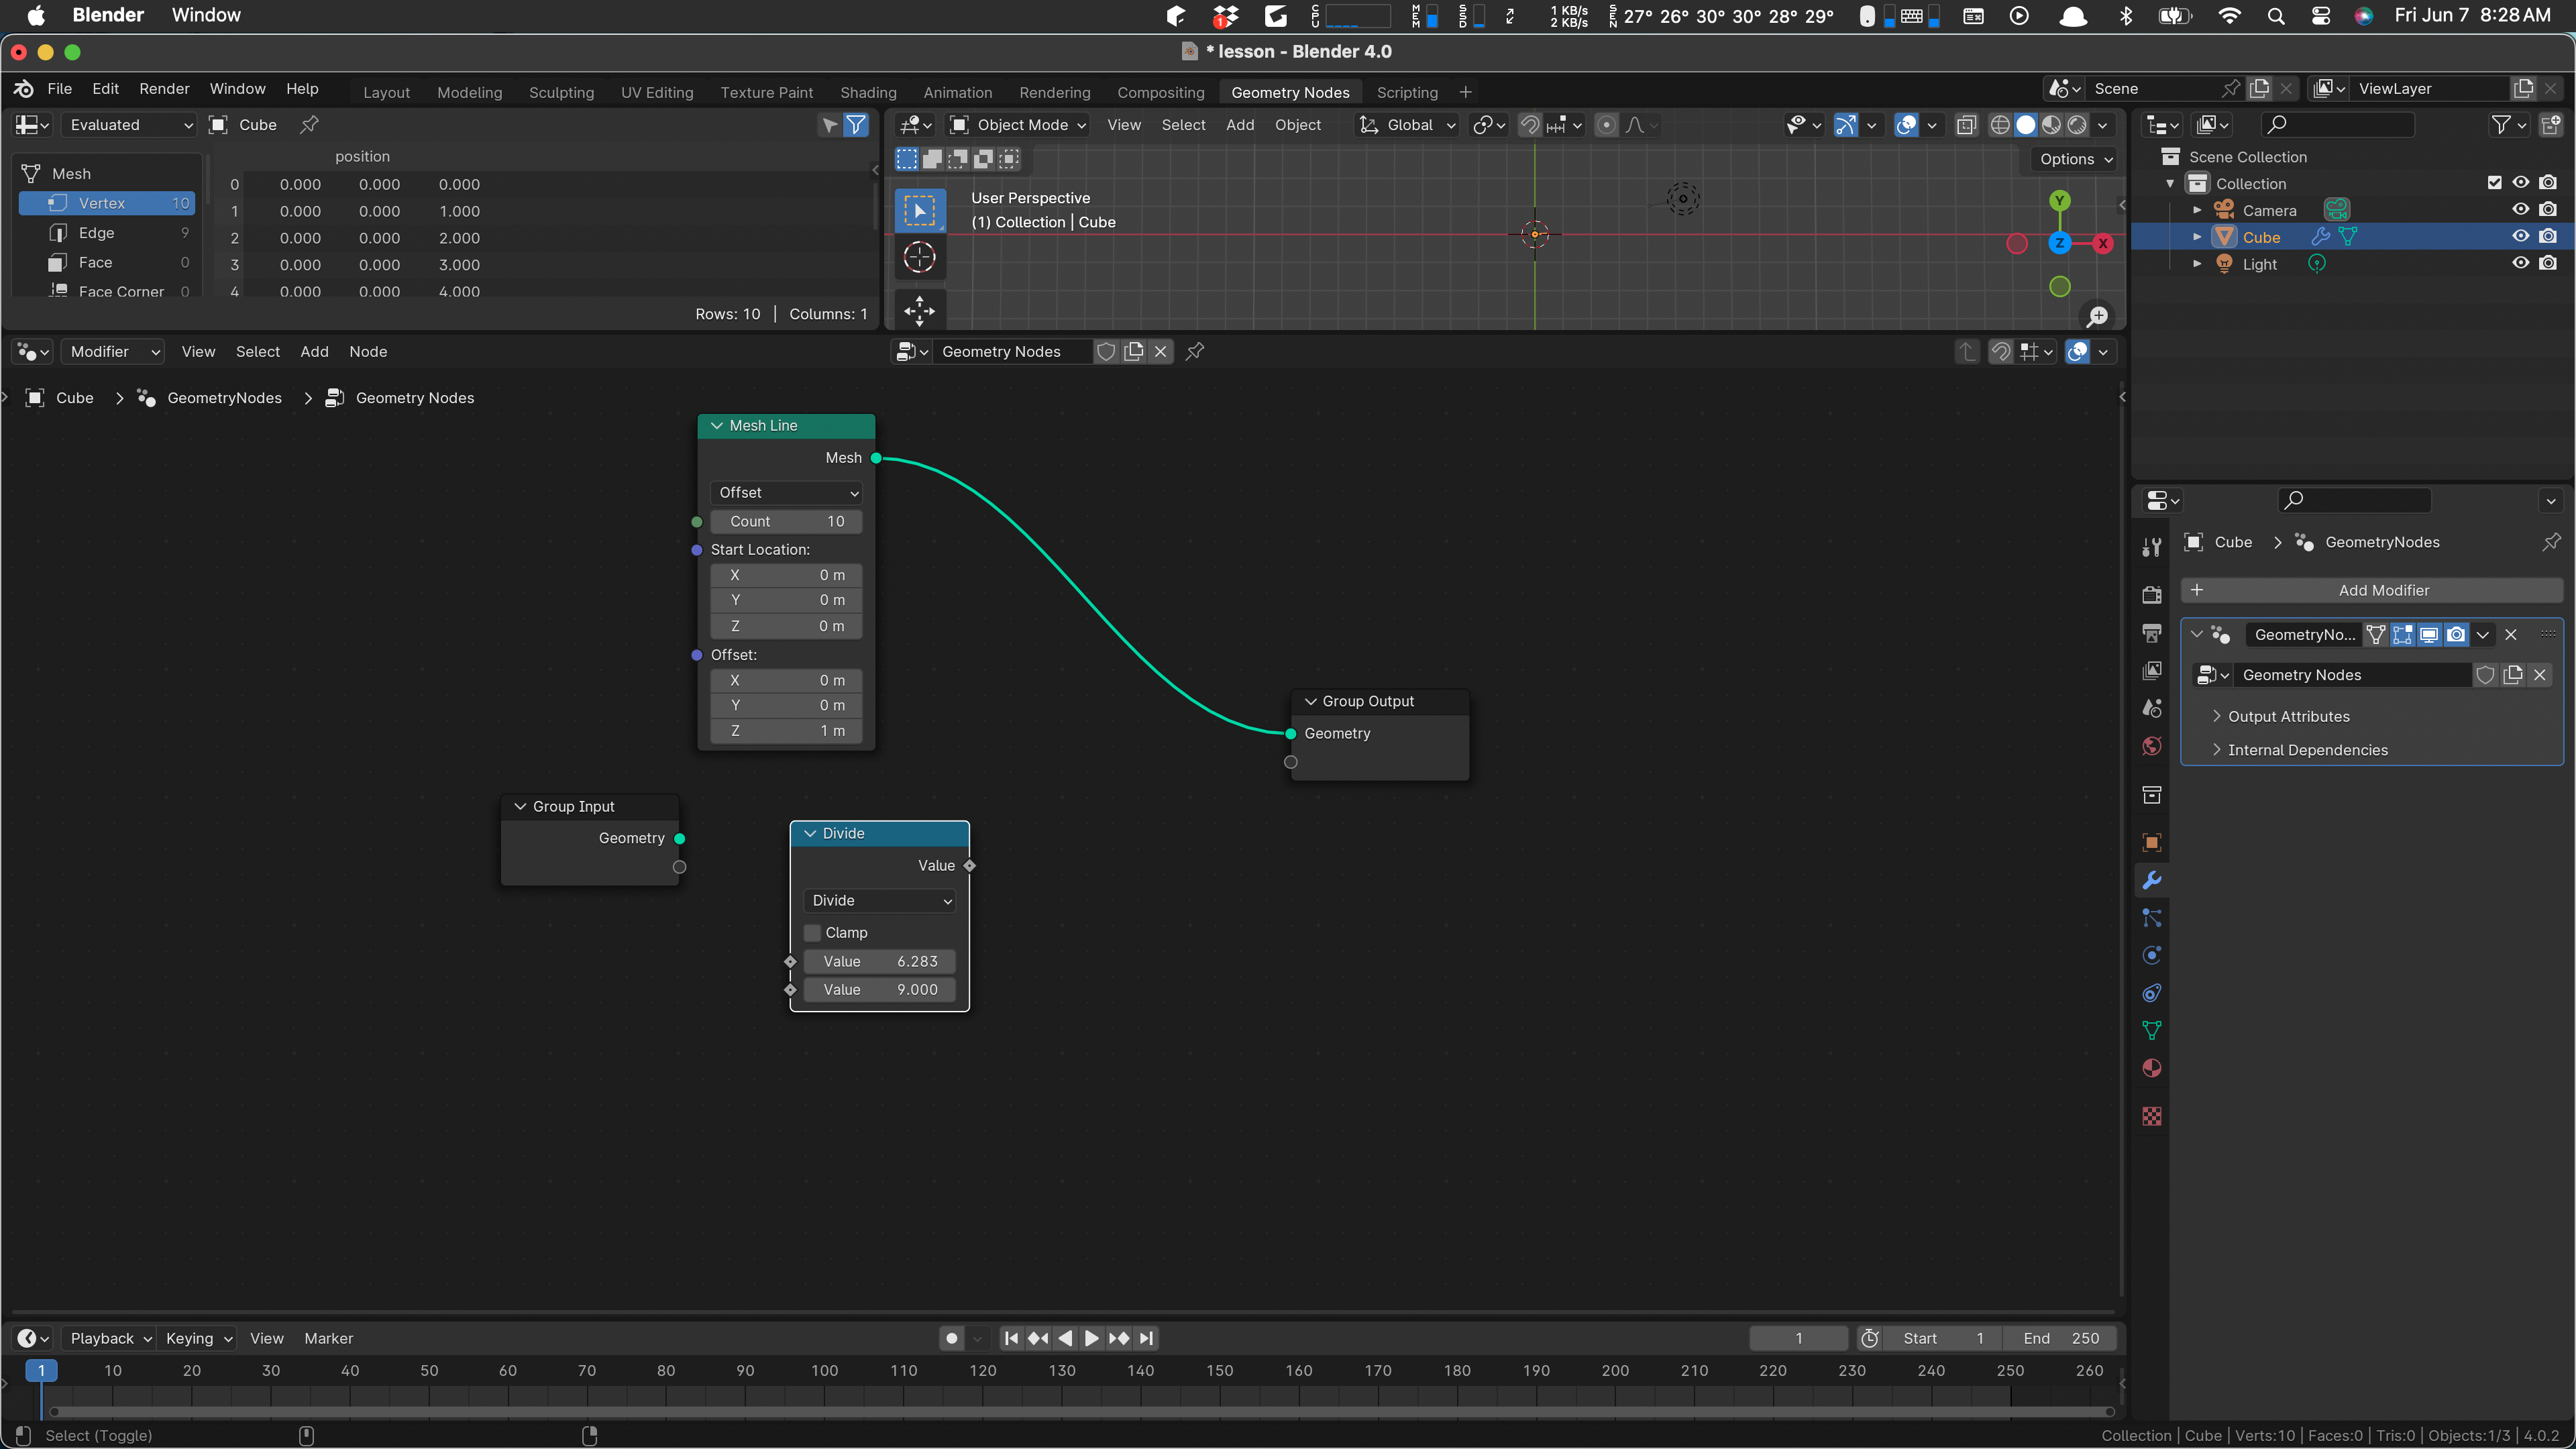The image size is (2576, 1449).
Task: Pin the properties editor context
Action: tap(2551, 542)
